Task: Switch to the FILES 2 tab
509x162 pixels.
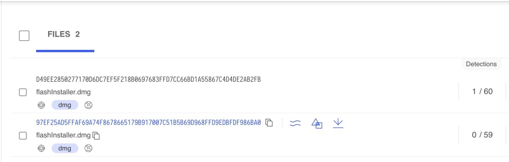Action: coord(64,34)
